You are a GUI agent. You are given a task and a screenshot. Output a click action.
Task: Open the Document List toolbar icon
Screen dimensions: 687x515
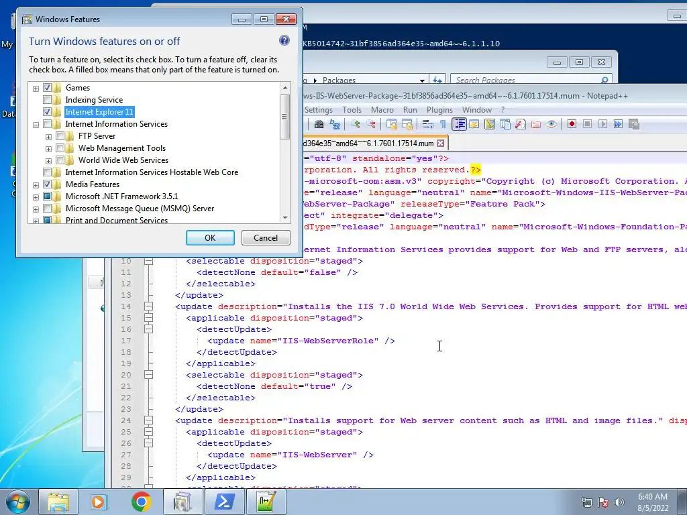point(505,124)
